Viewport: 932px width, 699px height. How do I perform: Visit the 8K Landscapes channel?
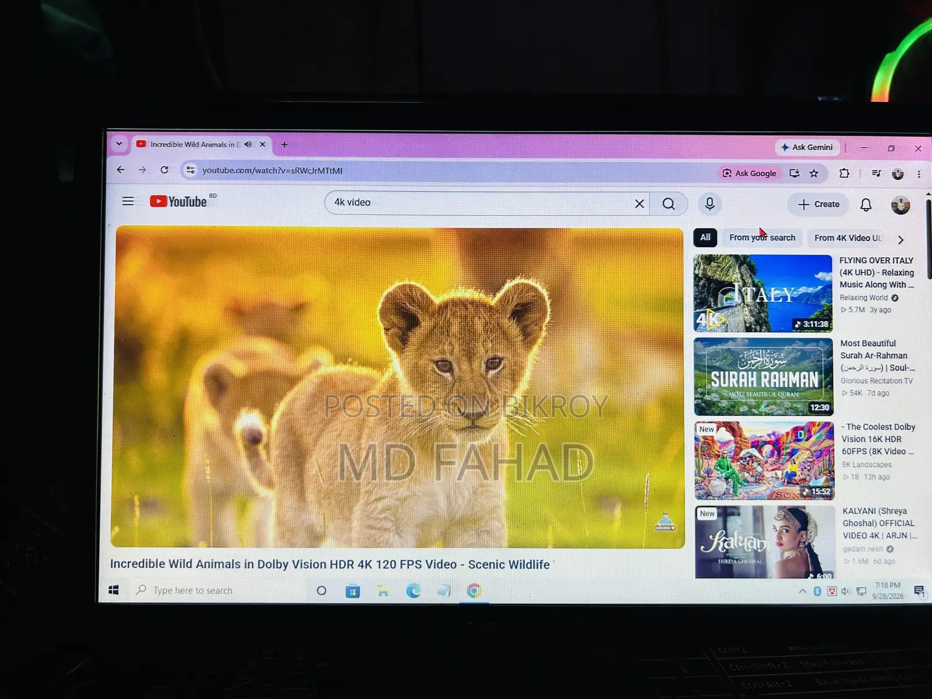(867, 465)
